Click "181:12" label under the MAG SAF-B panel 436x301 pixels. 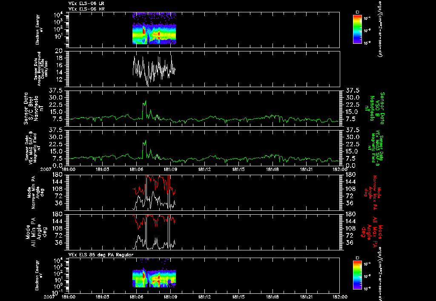coord(204,169)
